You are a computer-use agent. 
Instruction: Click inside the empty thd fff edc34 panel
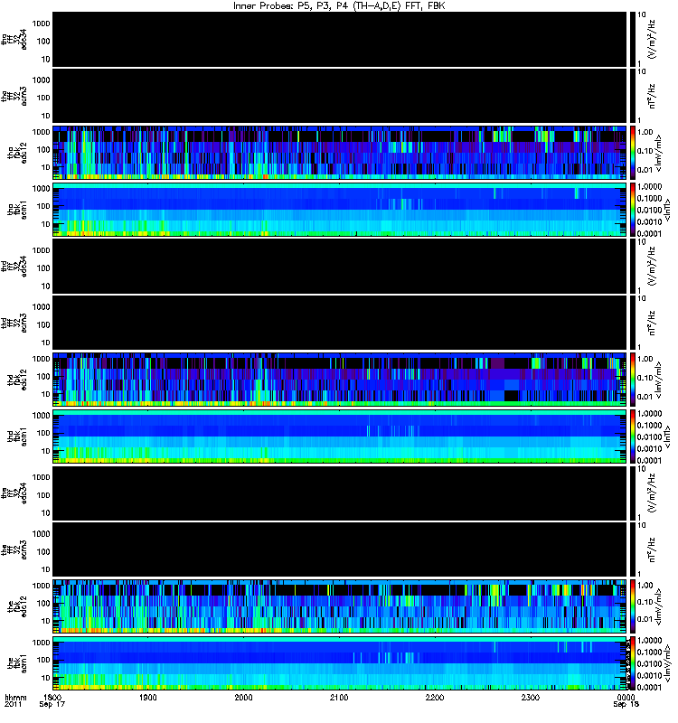click(340, 266)
